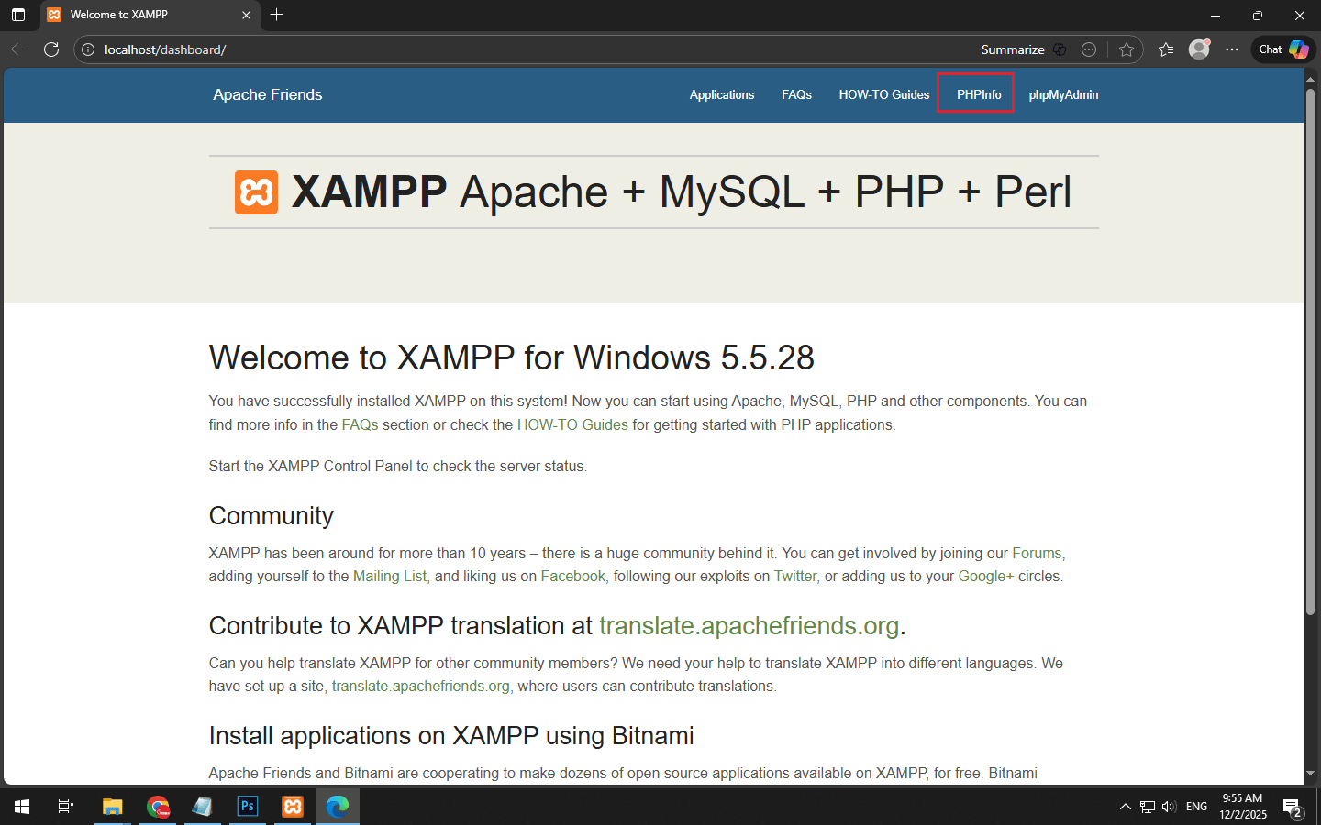Click Summarize in the address bar
The height and width of the screenshot is (825, 1321).
(1013, 49)
